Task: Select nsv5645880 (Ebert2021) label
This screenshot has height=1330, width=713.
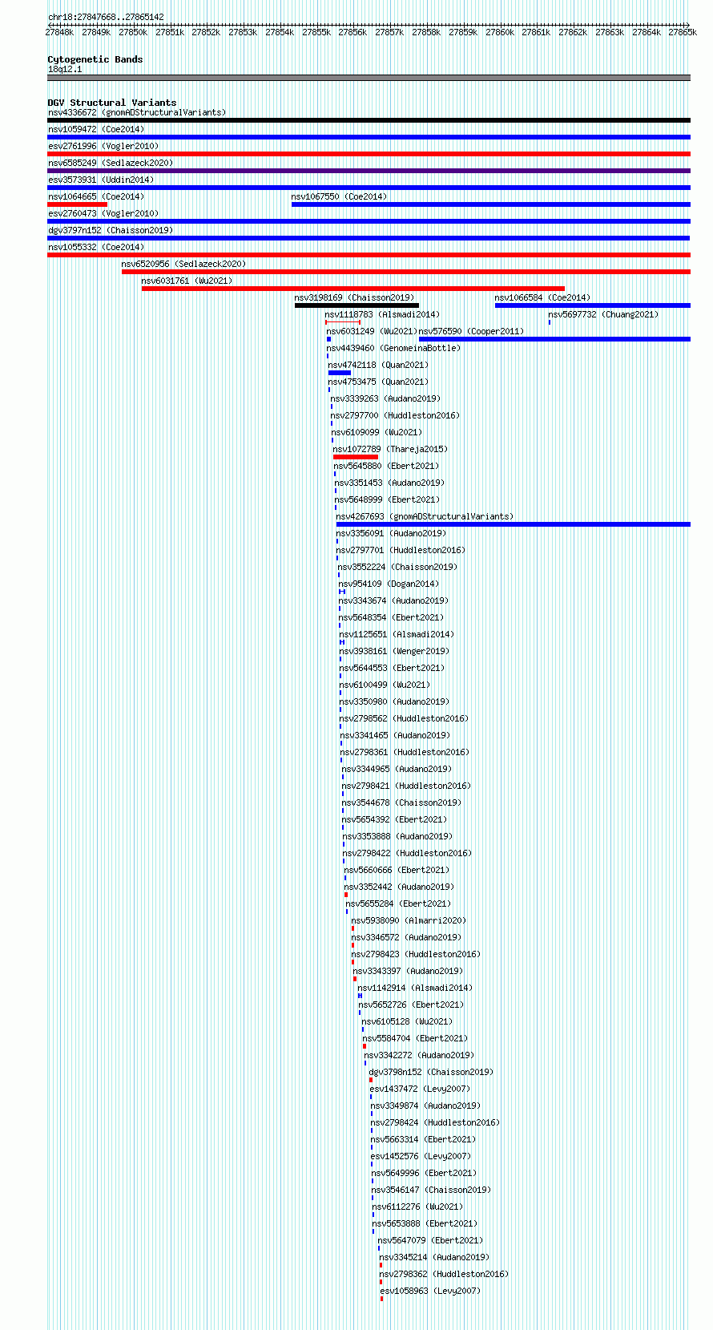Action: pos(386,466)
